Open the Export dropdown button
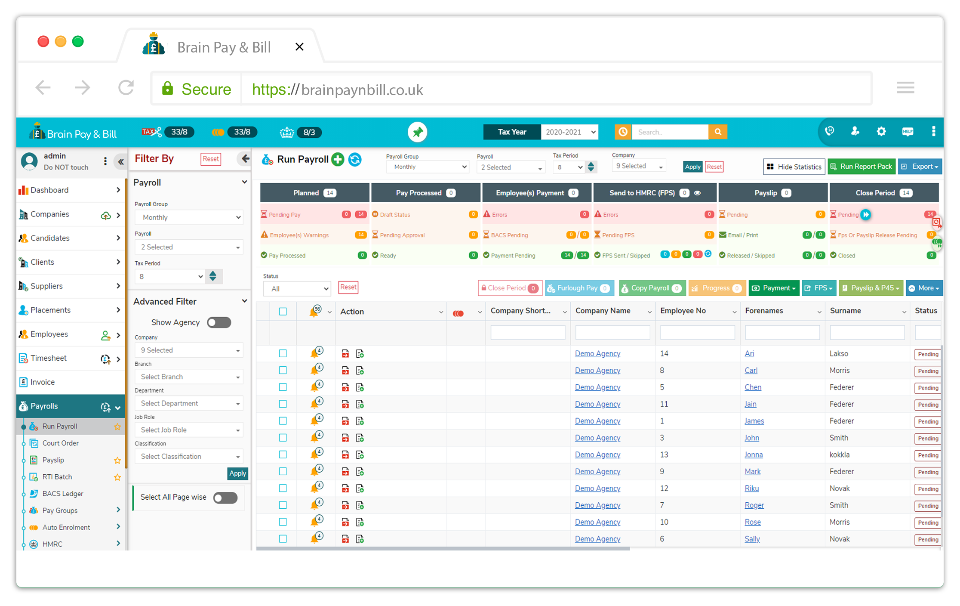The image size is (960, 606). 920,167
